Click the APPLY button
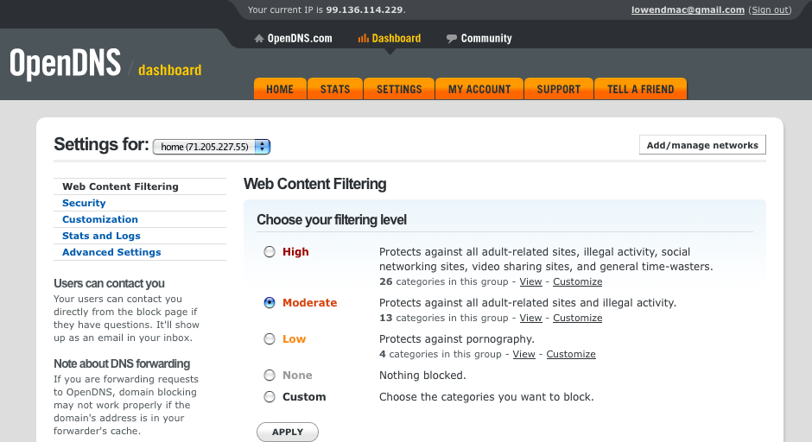This screenshot has height=442, width=812. coord(288,432)
